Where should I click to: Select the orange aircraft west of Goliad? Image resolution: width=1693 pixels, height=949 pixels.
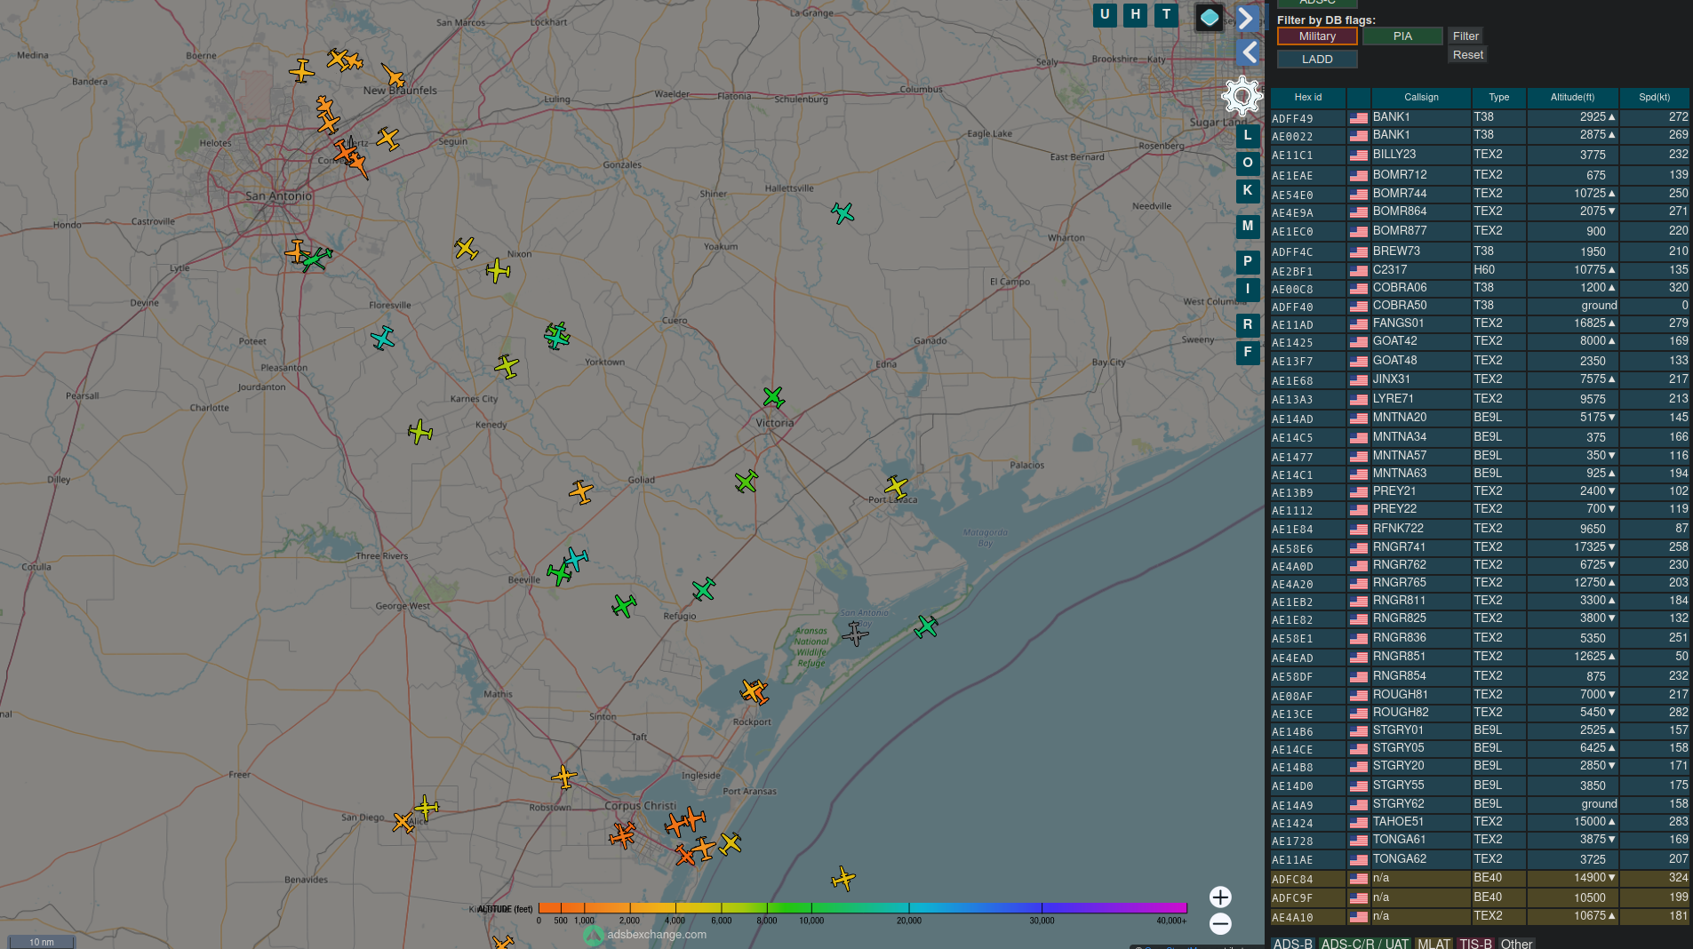(581, 491)
